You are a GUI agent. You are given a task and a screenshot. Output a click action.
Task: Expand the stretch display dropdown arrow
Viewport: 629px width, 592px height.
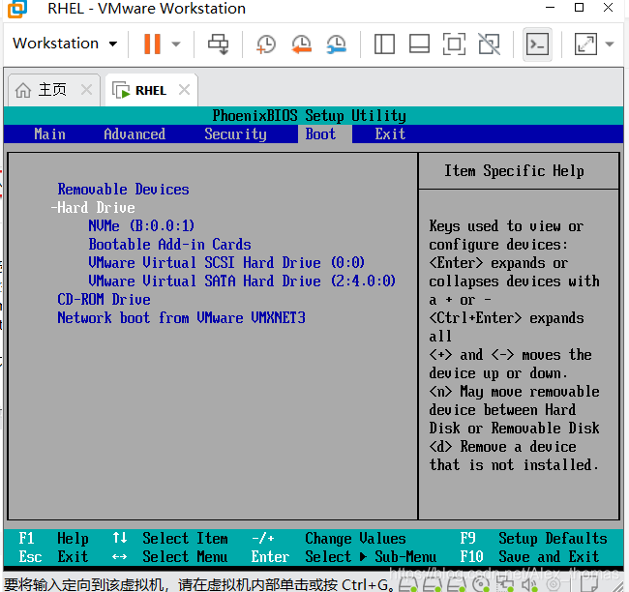pos(610,44)
